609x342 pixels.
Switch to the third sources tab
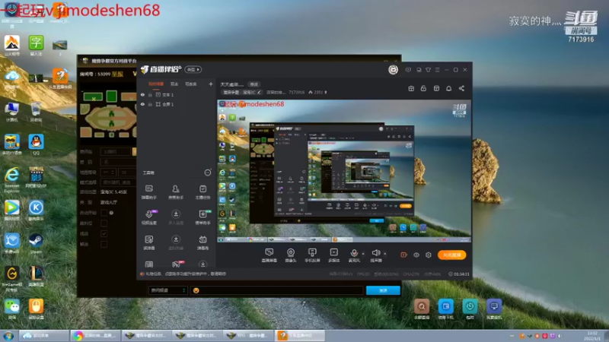click(191, 84)
